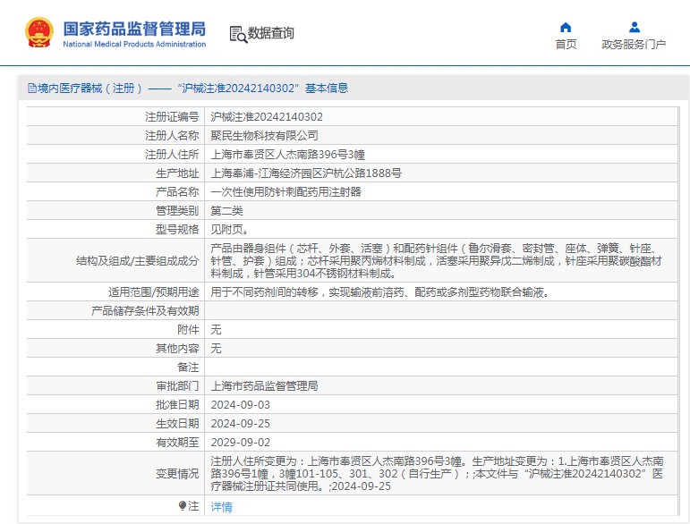Click the national emblem logo
Image resolution: width=690 pixels, height=524 pixels.
tap(38, 32)
